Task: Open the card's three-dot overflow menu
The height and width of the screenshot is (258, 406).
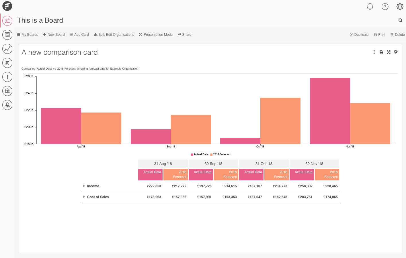Action: click(374, 52)
